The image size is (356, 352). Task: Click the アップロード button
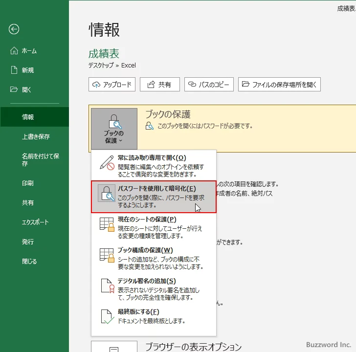tap(112, 85)
